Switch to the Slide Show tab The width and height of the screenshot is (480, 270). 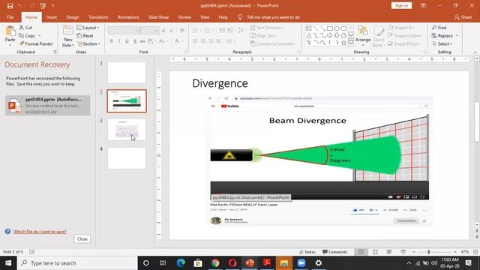pyautogui.click(x=158, y=17)
